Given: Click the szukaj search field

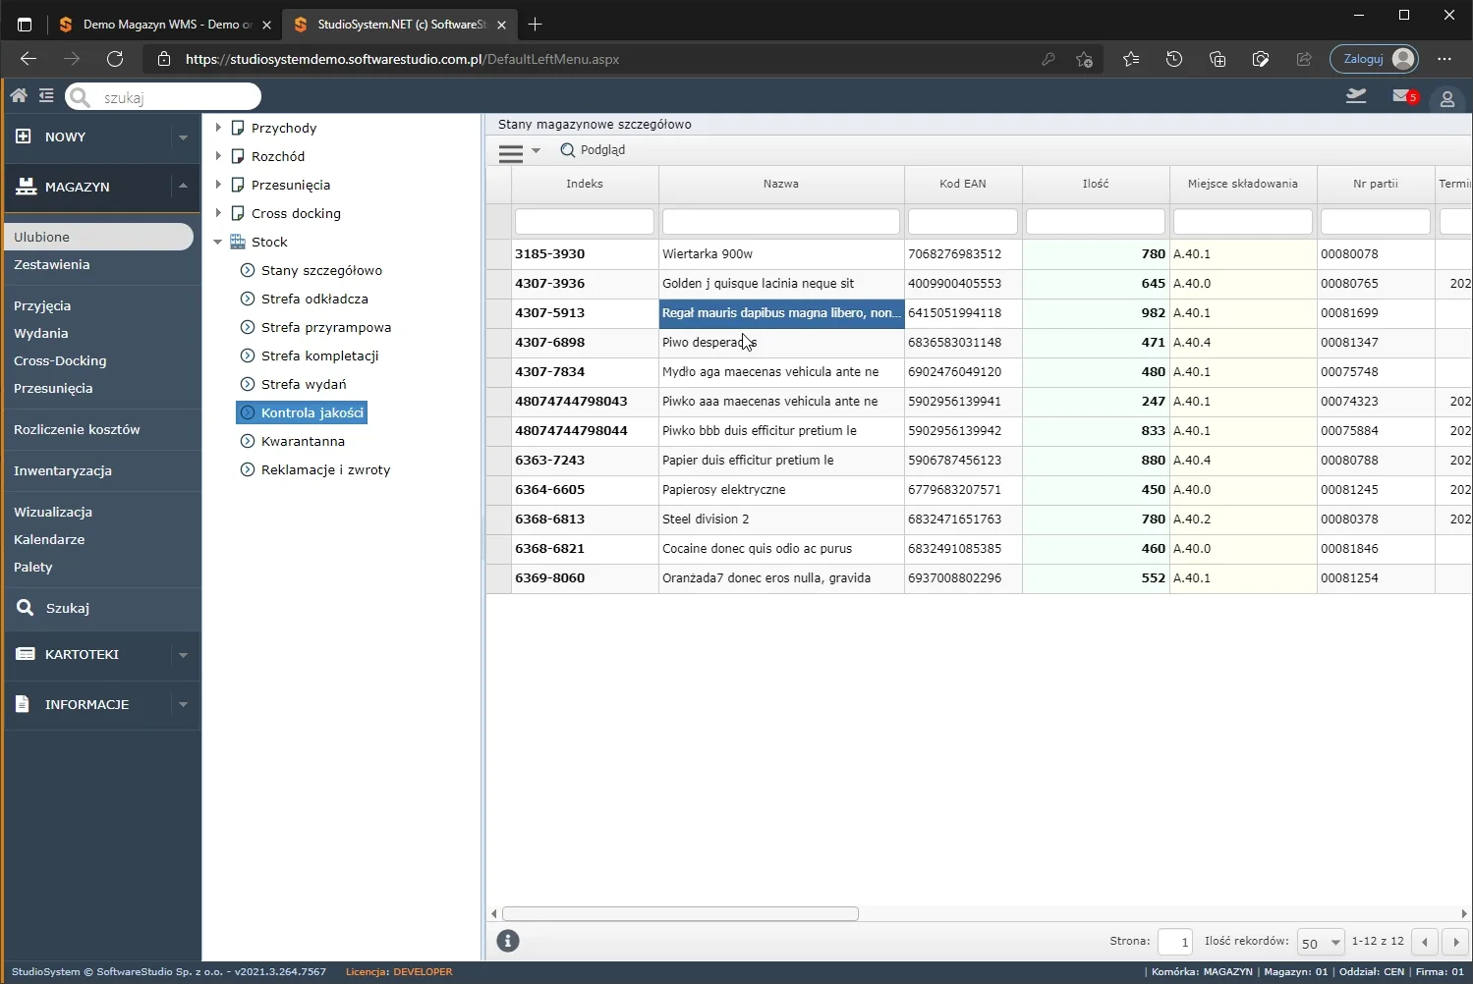Looking at the screenshot, I should click(x=163, y=96).
